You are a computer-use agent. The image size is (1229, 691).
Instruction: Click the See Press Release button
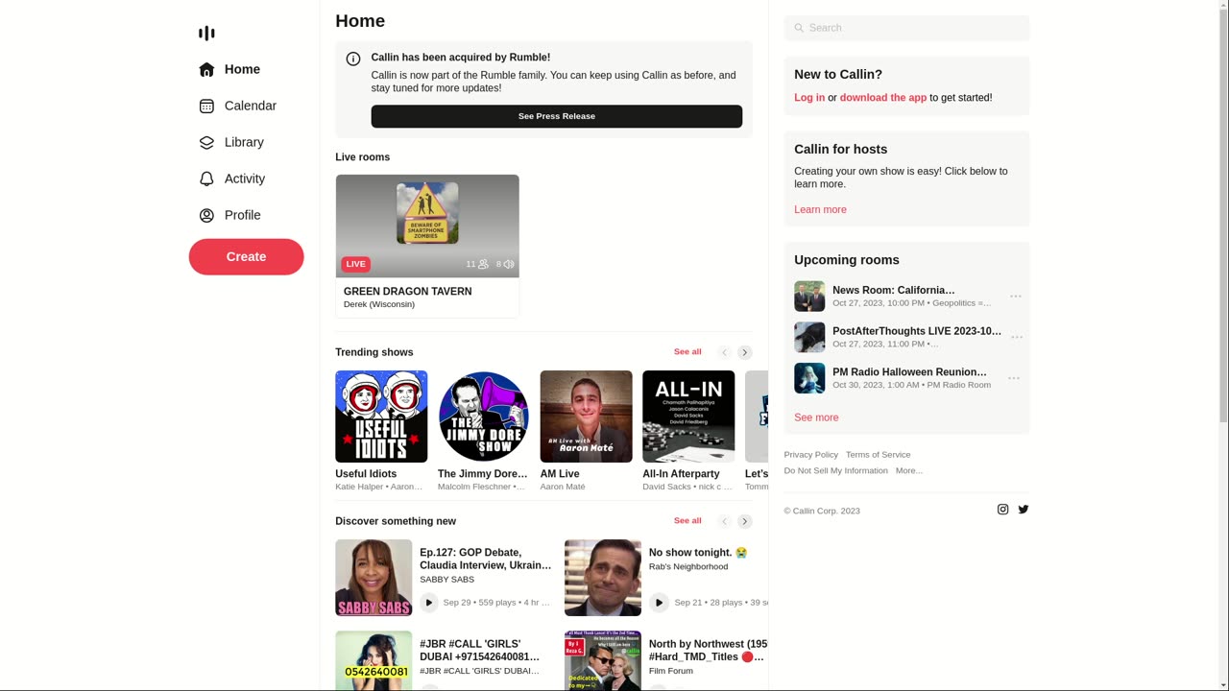point(557,116)
